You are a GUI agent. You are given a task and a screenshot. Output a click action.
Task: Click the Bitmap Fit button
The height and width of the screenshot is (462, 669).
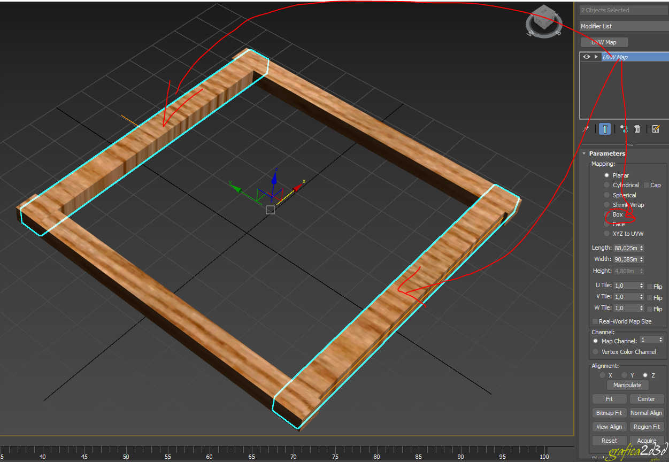(609, 413)
